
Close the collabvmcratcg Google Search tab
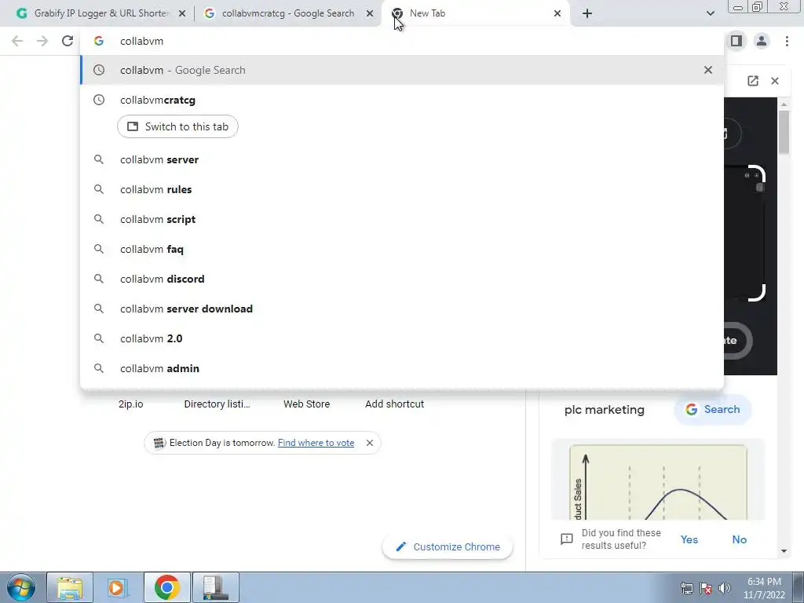370,14
